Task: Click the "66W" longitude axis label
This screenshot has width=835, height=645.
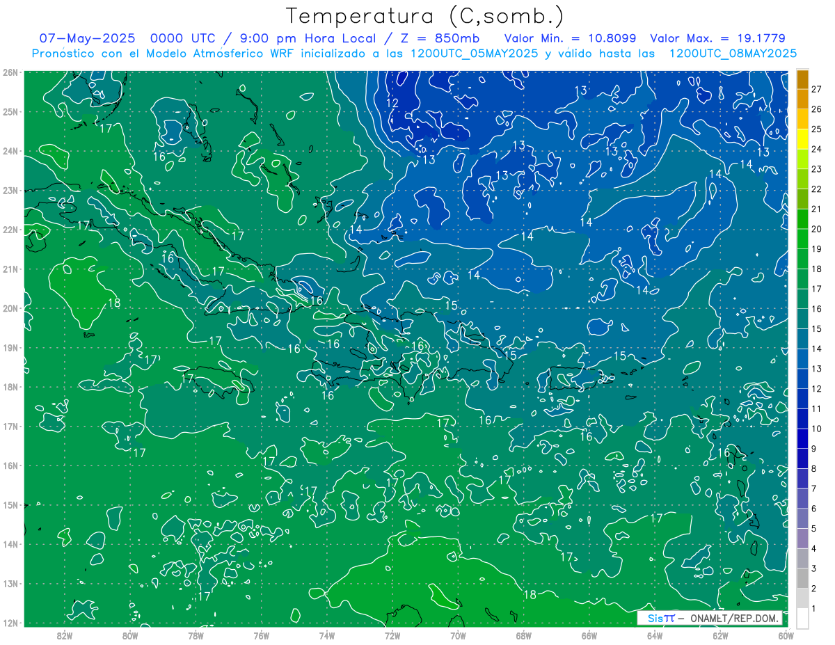Action: click(x=589, y=635)
